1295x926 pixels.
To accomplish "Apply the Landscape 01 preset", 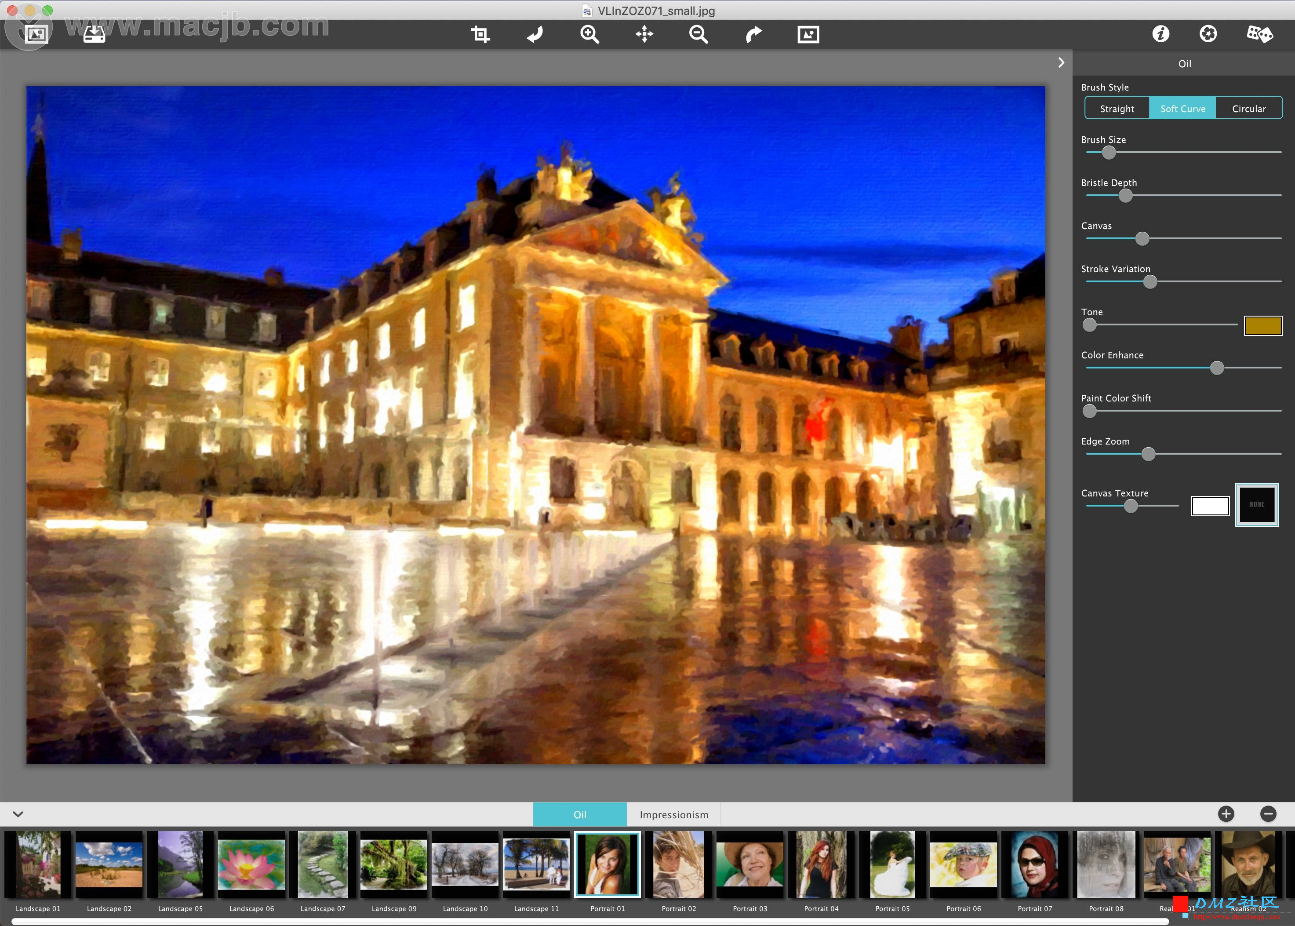I will pyautogui.click(x=38, y=864).
